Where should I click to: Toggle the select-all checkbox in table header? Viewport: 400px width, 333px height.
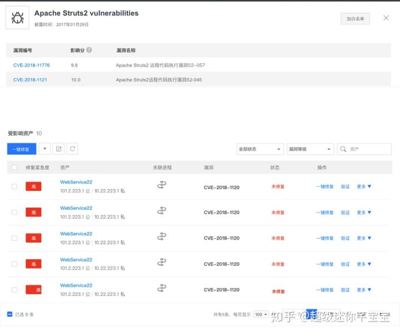click(14, 167)
